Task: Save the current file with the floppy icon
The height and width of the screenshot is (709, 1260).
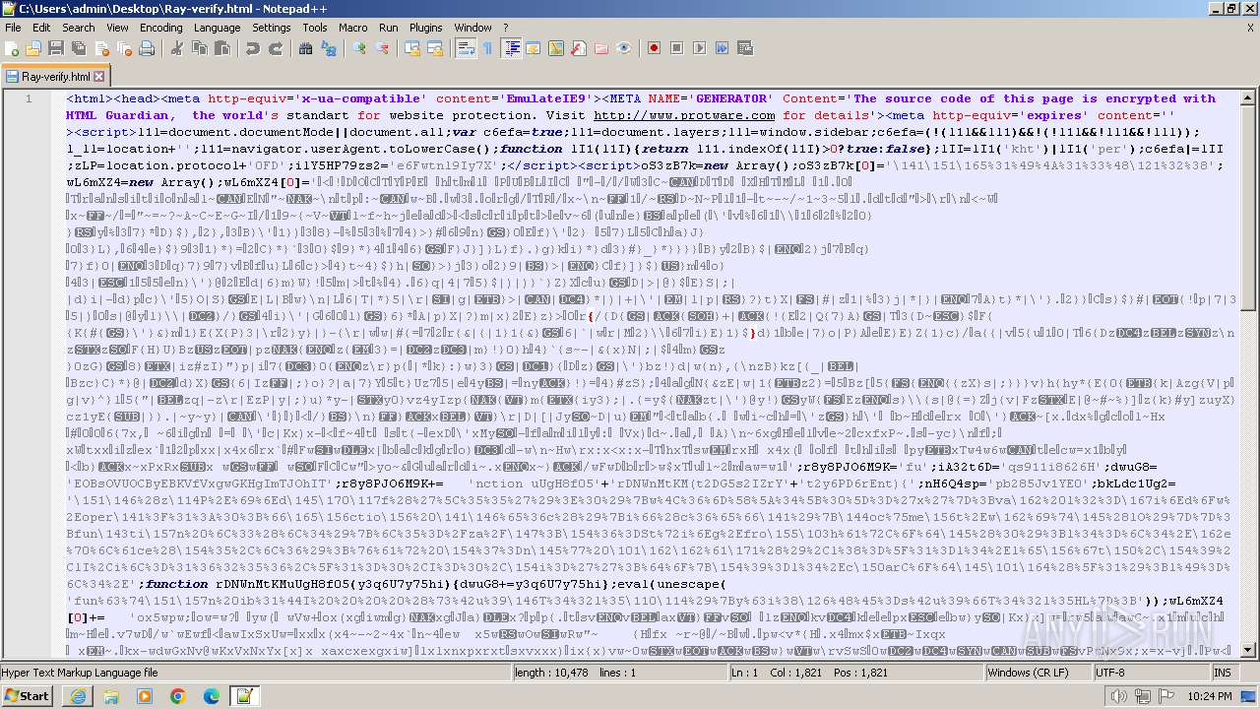Action: click(x=56, y=48)
